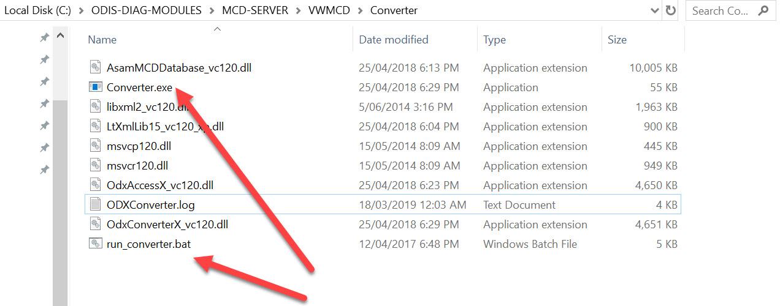Click the navigation pane scroll up arrow
The width and height of the screenshot is (780, 306).
(60, 36)
